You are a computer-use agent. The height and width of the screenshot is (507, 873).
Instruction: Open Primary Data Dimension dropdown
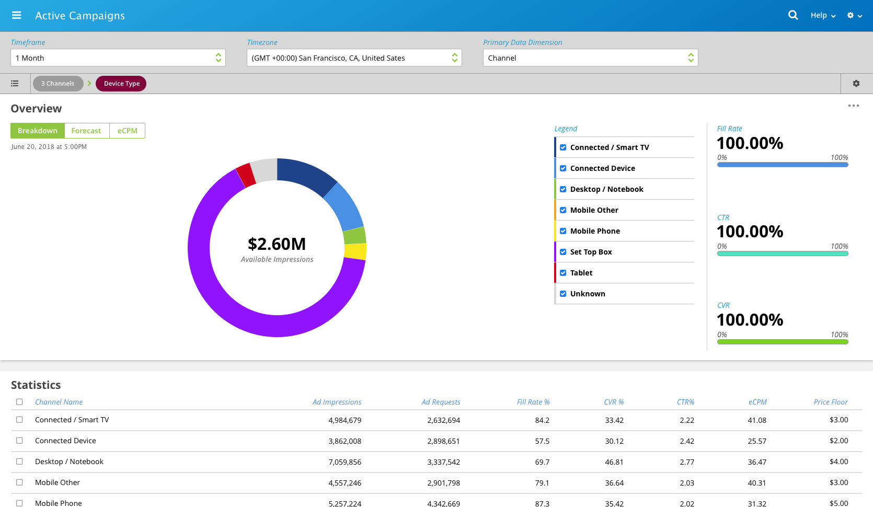point(590,58)
